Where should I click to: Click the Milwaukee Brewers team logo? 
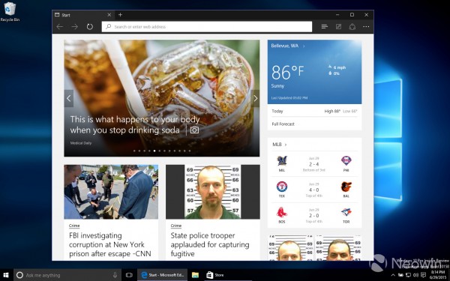click(x=282, y=161)
